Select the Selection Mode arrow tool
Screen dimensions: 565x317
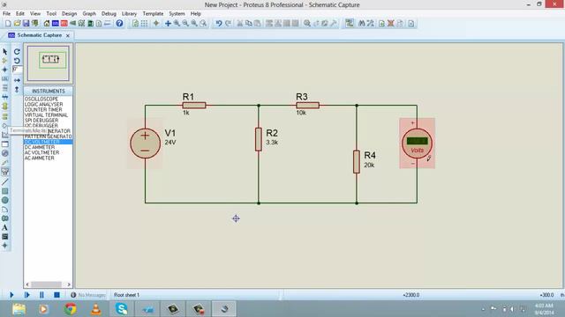pyautogui.click(x=4, y=52)
